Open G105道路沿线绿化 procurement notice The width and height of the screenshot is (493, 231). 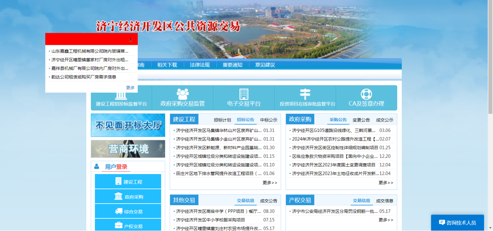(x=334, y=130)
